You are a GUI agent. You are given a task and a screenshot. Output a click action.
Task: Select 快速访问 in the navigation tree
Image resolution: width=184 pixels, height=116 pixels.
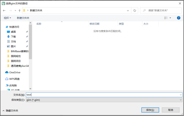point(14,27)
